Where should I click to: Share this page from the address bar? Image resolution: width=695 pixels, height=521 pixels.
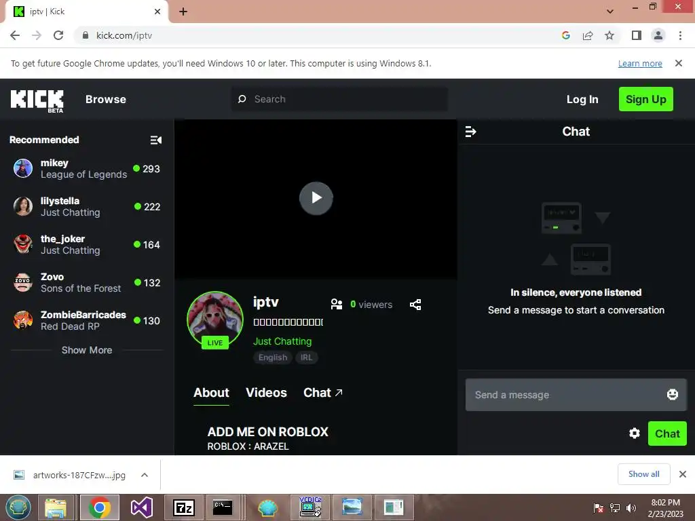pos(588,35)
